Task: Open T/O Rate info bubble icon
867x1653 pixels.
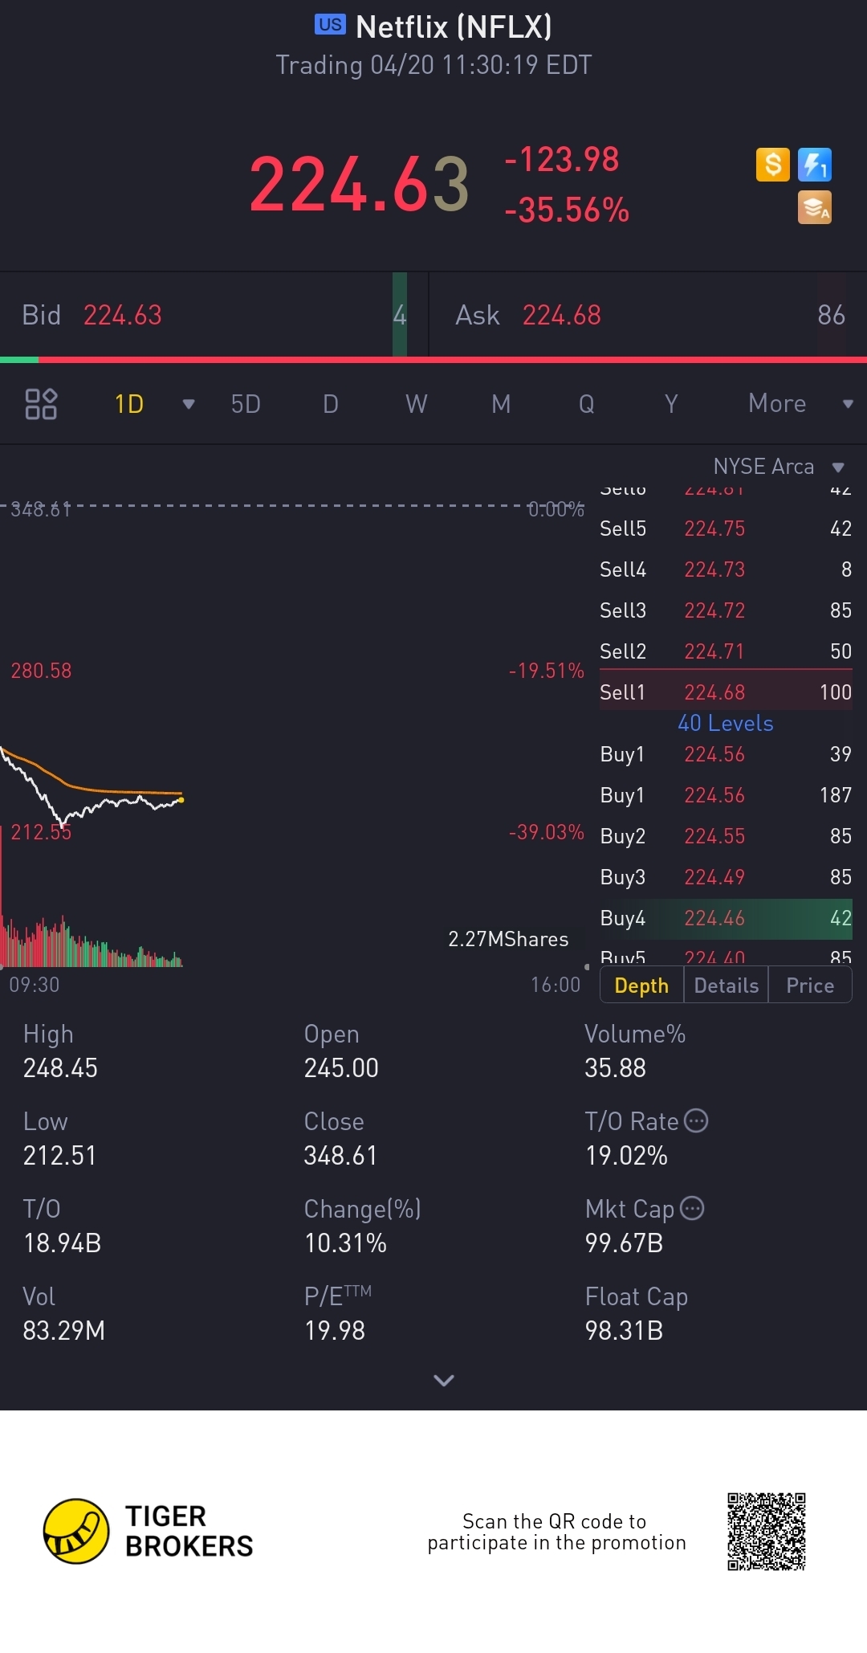Action: (x=696, y=1120)
